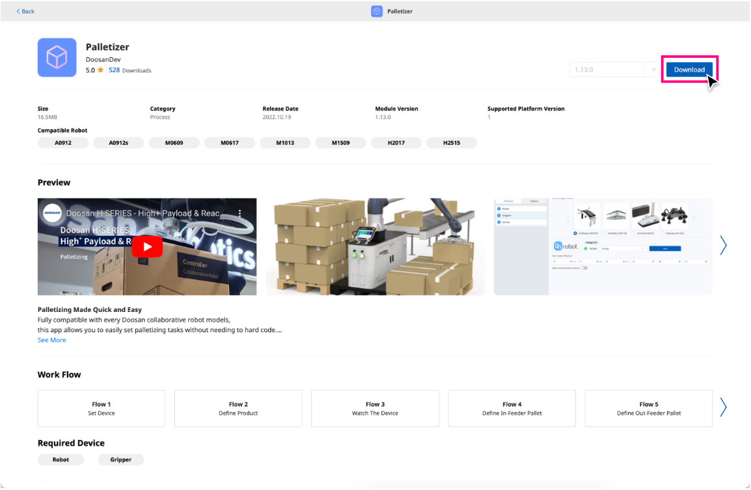The image size is (751, 490).
Task: Play the YouTube preview video
Action: pos(147,247)
